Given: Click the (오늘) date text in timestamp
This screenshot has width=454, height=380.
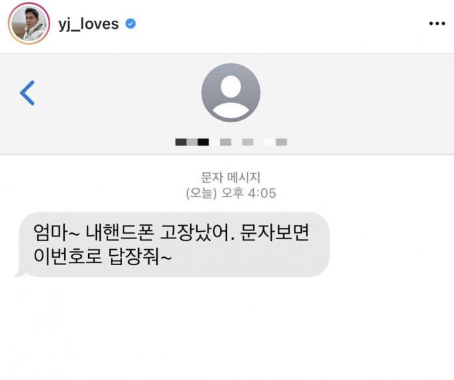Looking at the screenshot, I should [x=201, y=193].
